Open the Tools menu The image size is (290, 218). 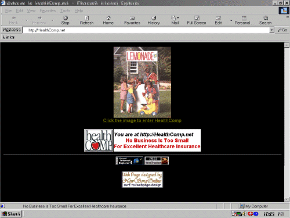(65, 10)
